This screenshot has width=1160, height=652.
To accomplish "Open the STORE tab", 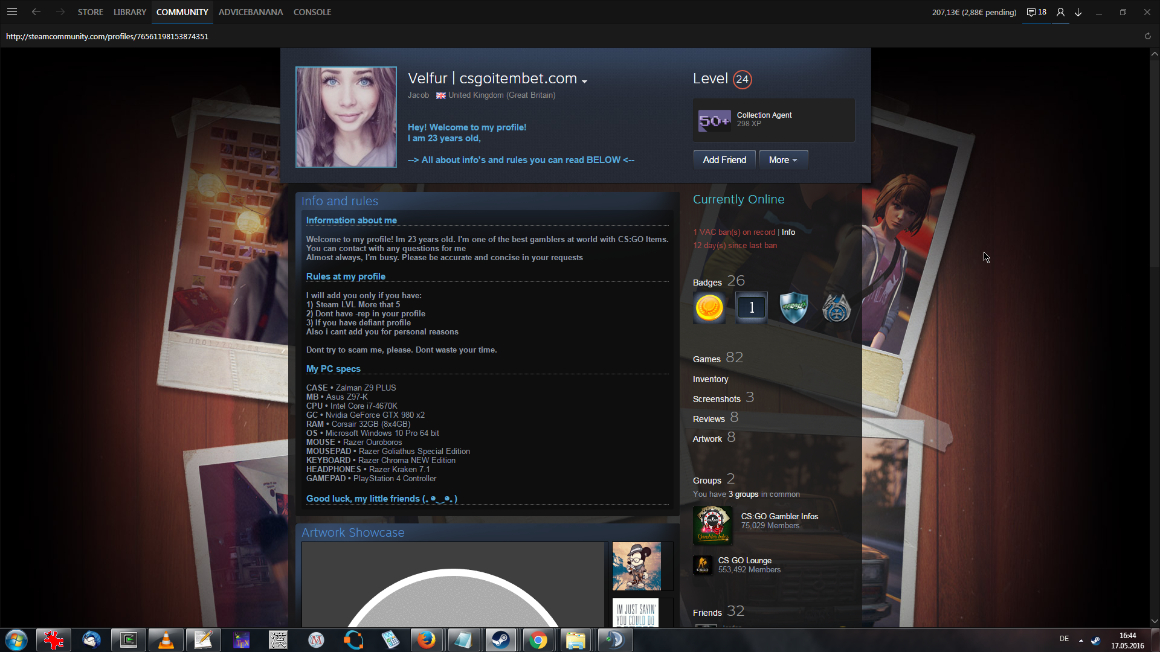I will (90, 12).
